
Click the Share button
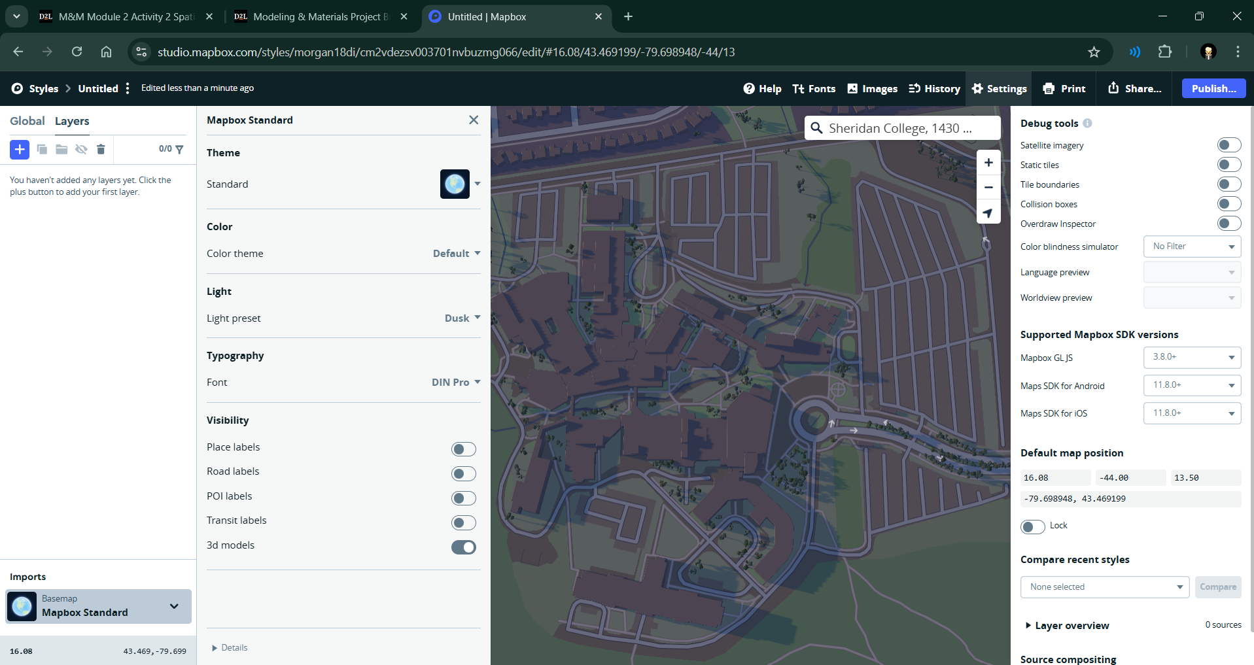click(1135, 88)
